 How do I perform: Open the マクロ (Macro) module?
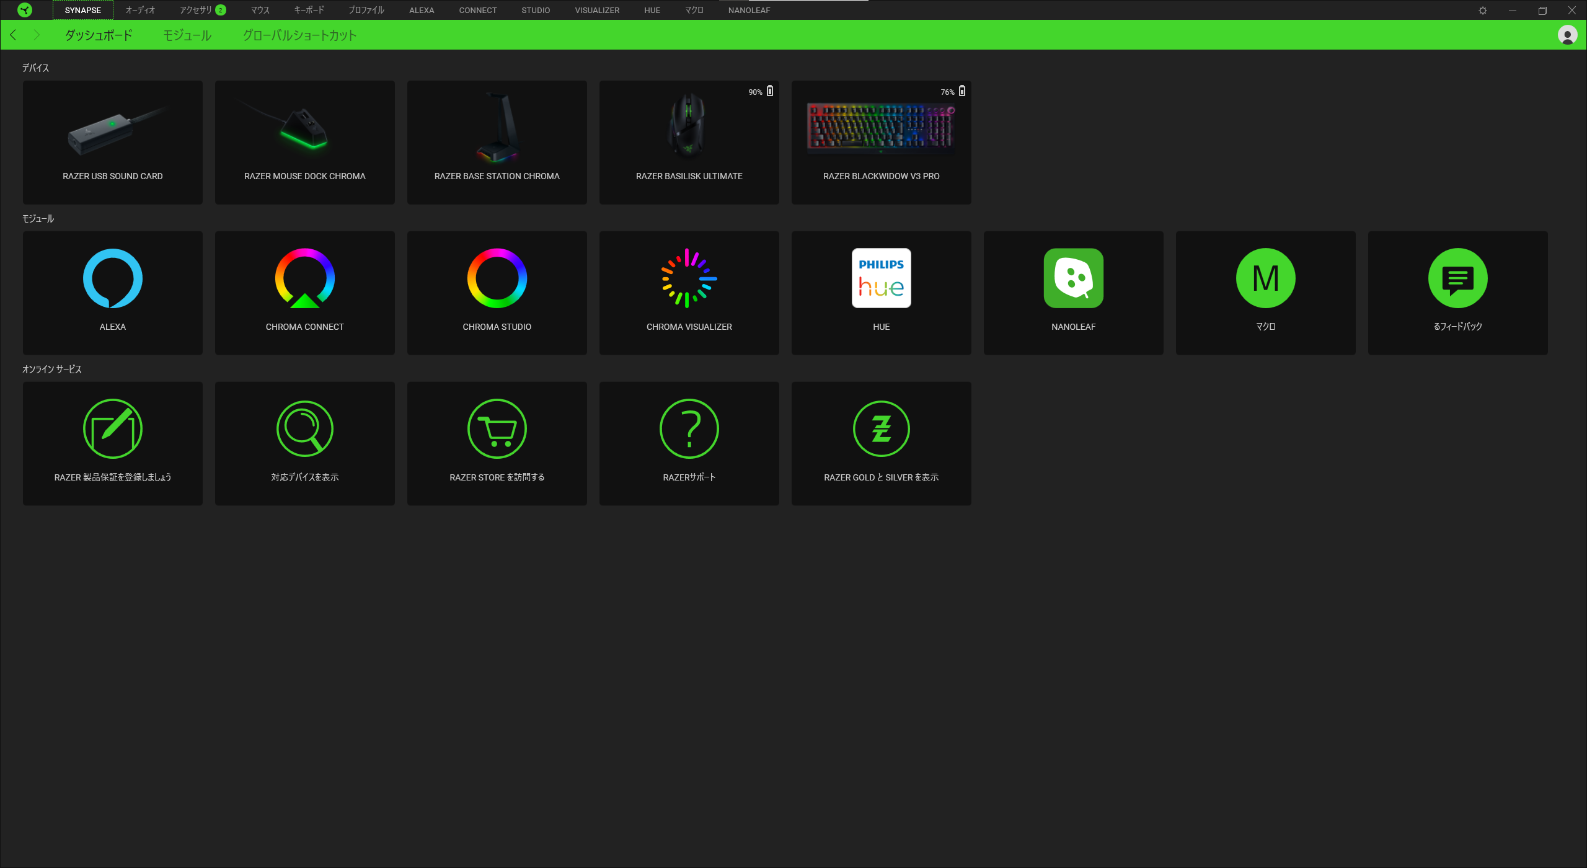point(1265,293)
